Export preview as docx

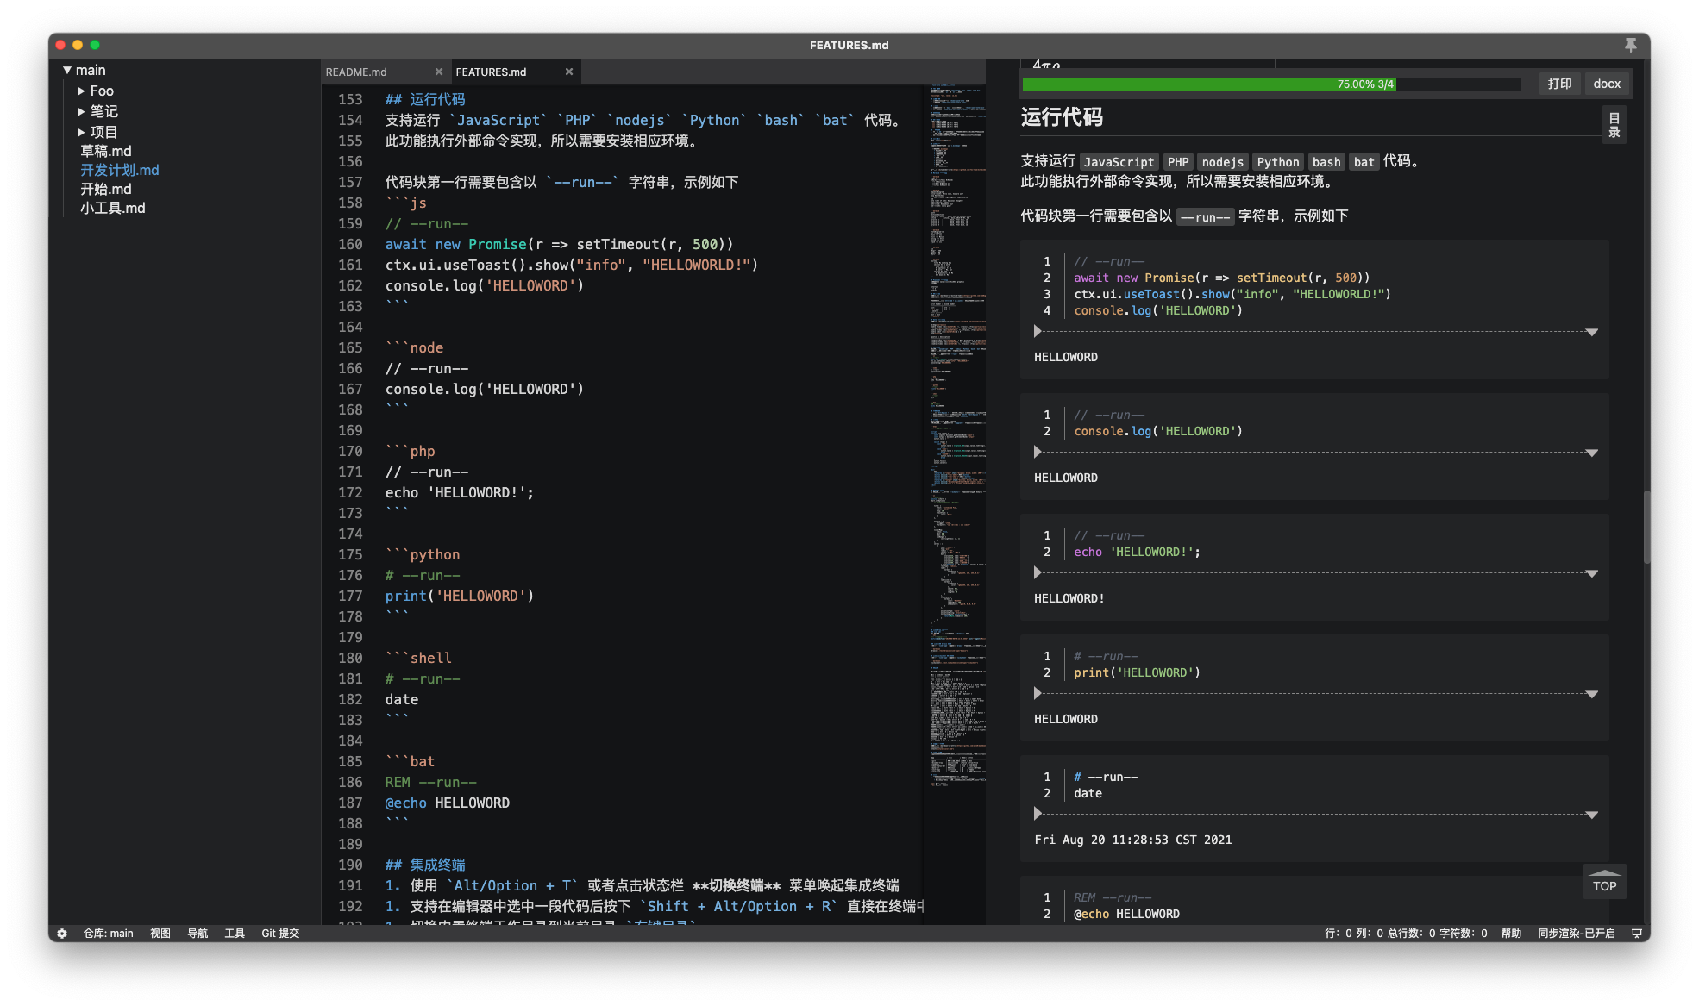coord(1607,84)
